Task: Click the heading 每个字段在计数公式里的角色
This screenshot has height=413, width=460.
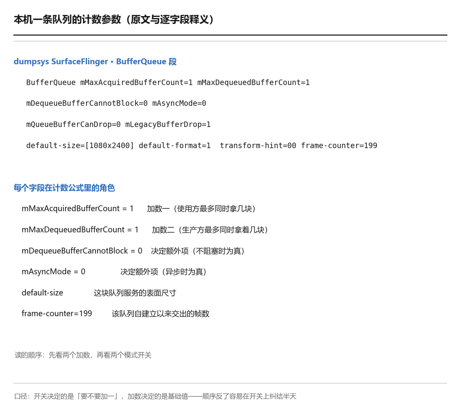Action: [64, 188]
